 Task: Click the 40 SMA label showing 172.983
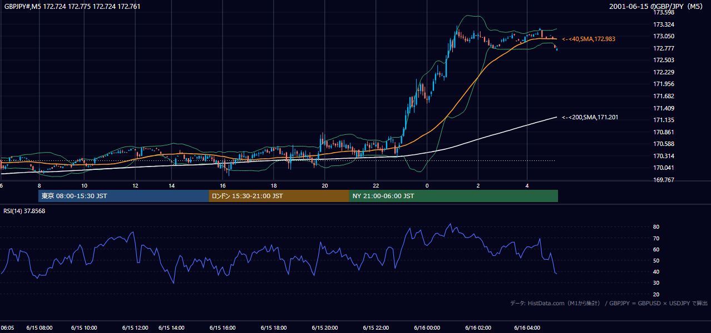tap(589, 39)
